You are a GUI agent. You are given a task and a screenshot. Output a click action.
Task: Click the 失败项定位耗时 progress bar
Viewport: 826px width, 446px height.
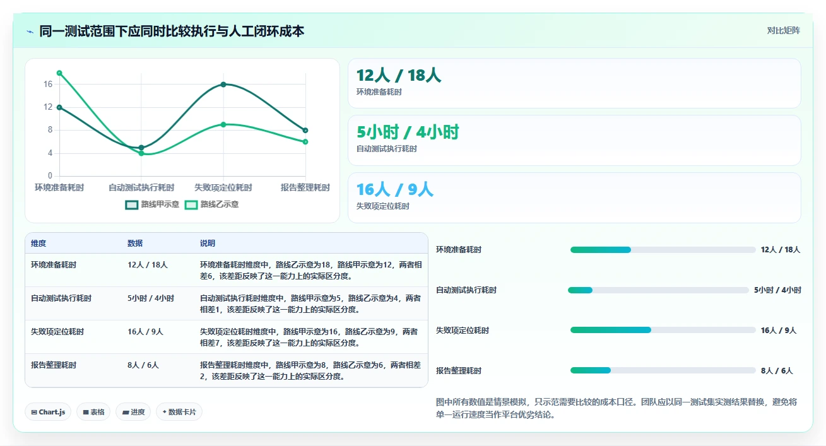[x=663, y=330]
